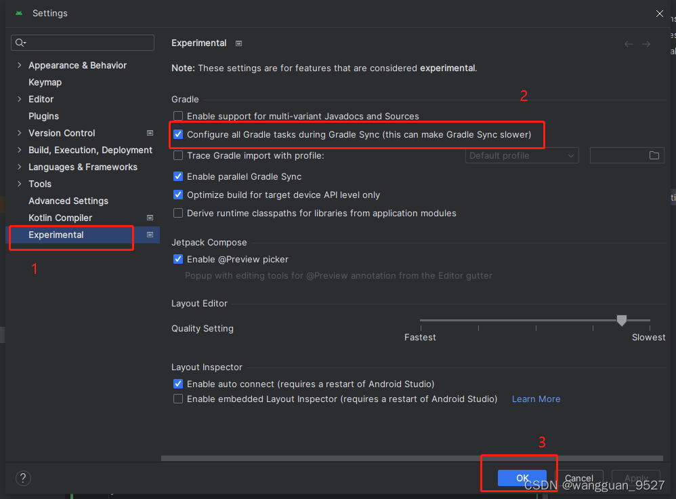This screenshot has width=676, height=499.
Task: Click the horizontal scrollbar at panel bottom
Action: tap(412, 458)
